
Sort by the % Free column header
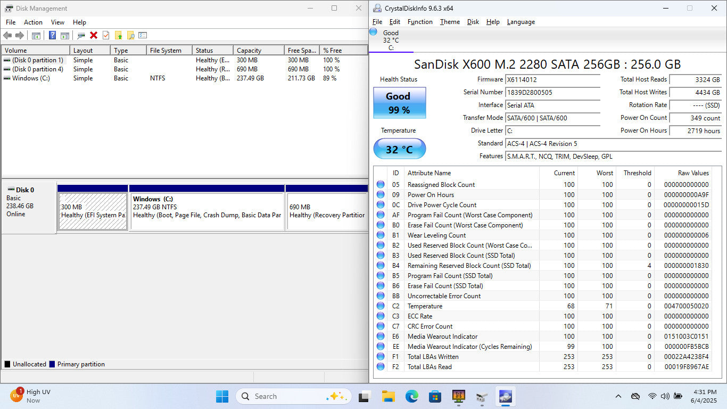tap(343, 51)
